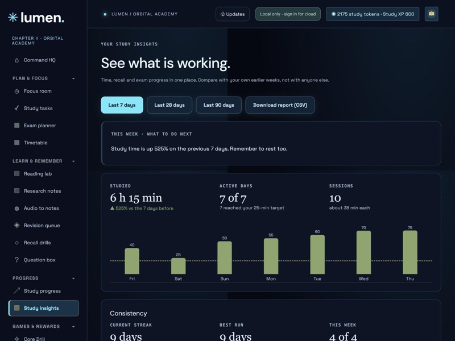The width and height of the screenshot is (455, 341).
Task: Open Study insights page
Action: point(44,308)
